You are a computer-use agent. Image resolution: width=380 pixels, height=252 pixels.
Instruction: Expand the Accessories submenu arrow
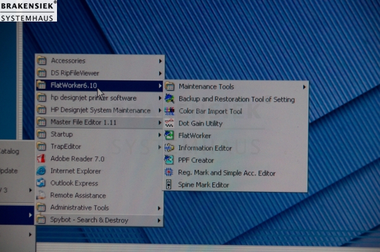[x=160, y=61]
